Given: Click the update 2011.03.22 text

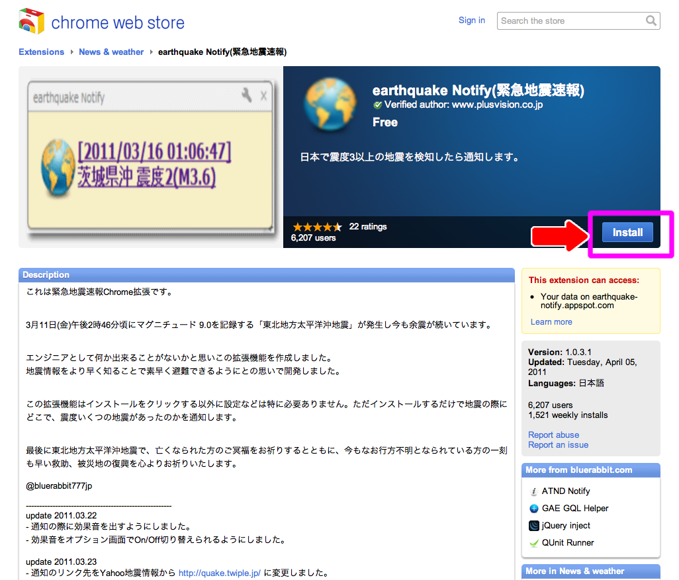Looking at the screenshot, I should pyautogui.click(x=61, y=515).
